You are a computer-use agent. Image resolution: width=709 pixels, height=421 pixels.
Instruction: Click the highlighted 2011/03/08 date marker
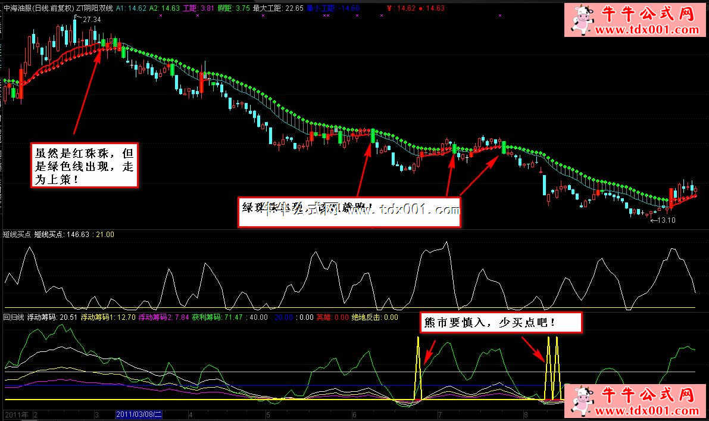[x=138, y=414]
